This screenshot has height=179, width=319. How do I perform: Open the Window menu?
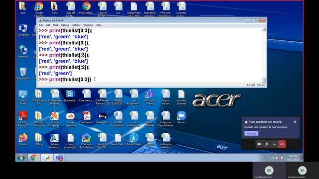[x=88, y=25]
